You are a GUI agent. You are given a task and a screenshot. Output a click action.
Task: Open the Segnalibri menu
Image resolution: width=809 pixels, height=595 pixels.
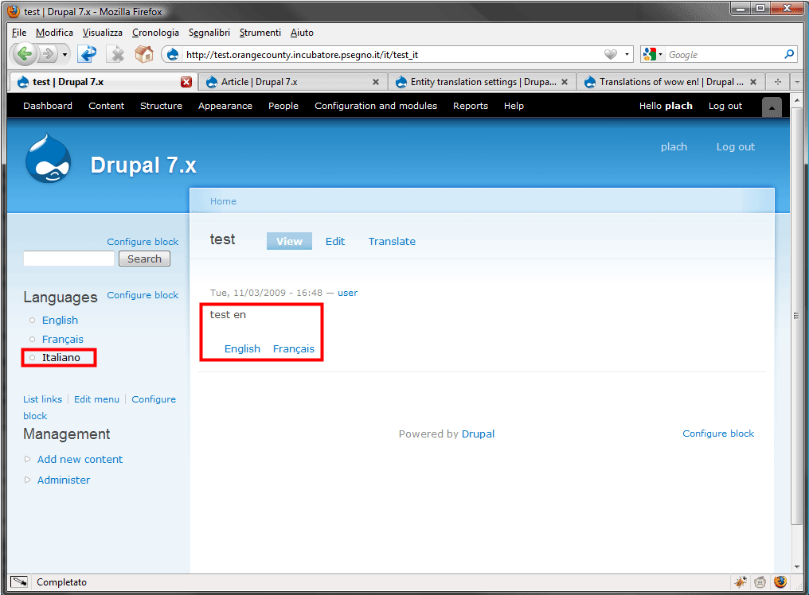tap(209, 33)
